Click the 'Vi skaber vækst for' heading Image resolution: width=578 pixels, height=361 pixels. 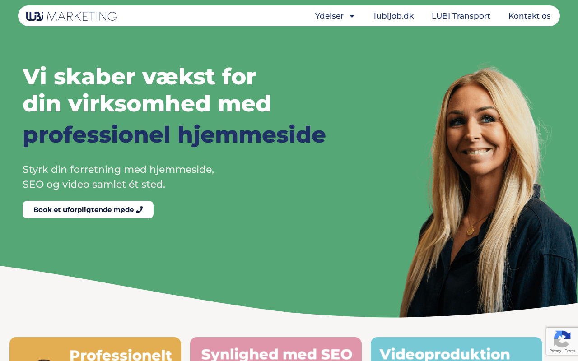pyautogui.click(x=139, y=76)
